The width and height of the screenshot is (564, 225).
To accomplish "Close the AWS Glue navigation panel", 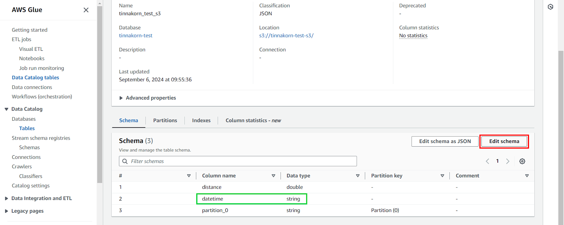I will click(x=86, y=10).
